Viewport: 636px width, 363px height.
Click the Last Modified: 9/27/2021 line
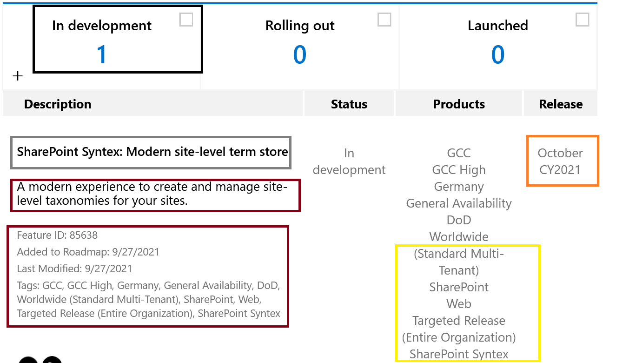(74, 269)
